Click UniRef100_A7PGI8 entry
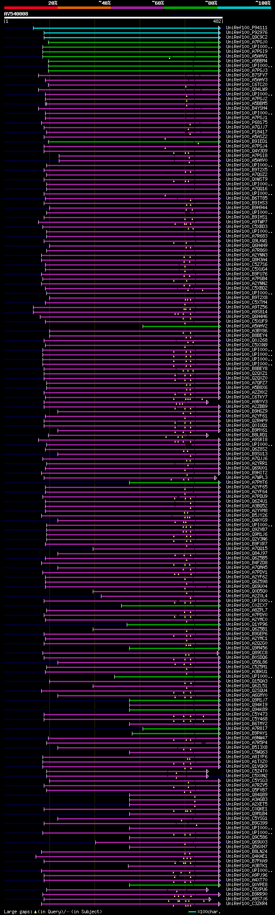275x915 pixels. tap(247, 156)
